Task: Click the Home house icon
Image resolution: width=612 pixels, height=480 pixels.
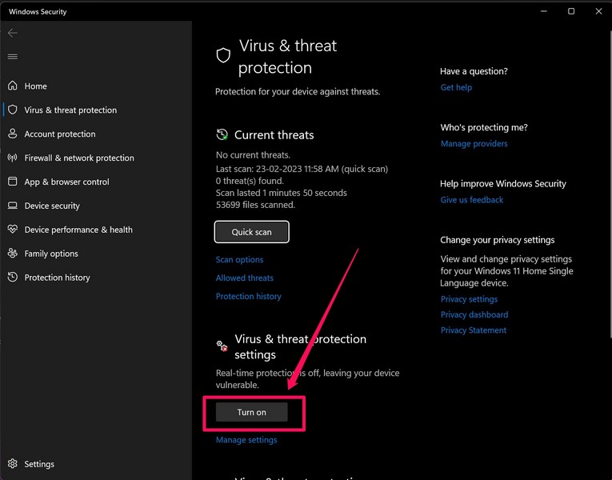Action: [13, 86]
